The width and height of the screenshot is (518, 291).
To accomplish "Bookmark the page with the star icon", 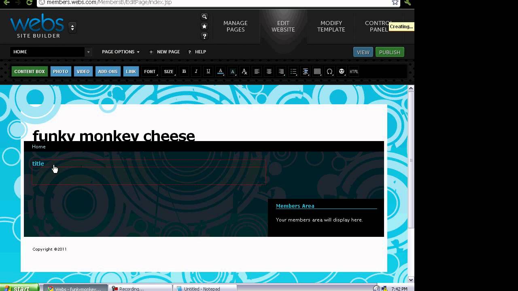I will click(395, 2).
